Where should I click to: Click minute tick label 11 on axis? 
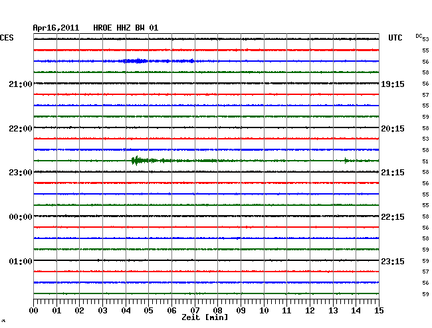click(x=287, y=310)
